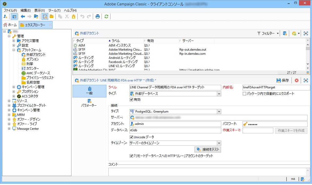Select AMC データソース in the tree
The image size is (312, 185).
coord(38,73)
